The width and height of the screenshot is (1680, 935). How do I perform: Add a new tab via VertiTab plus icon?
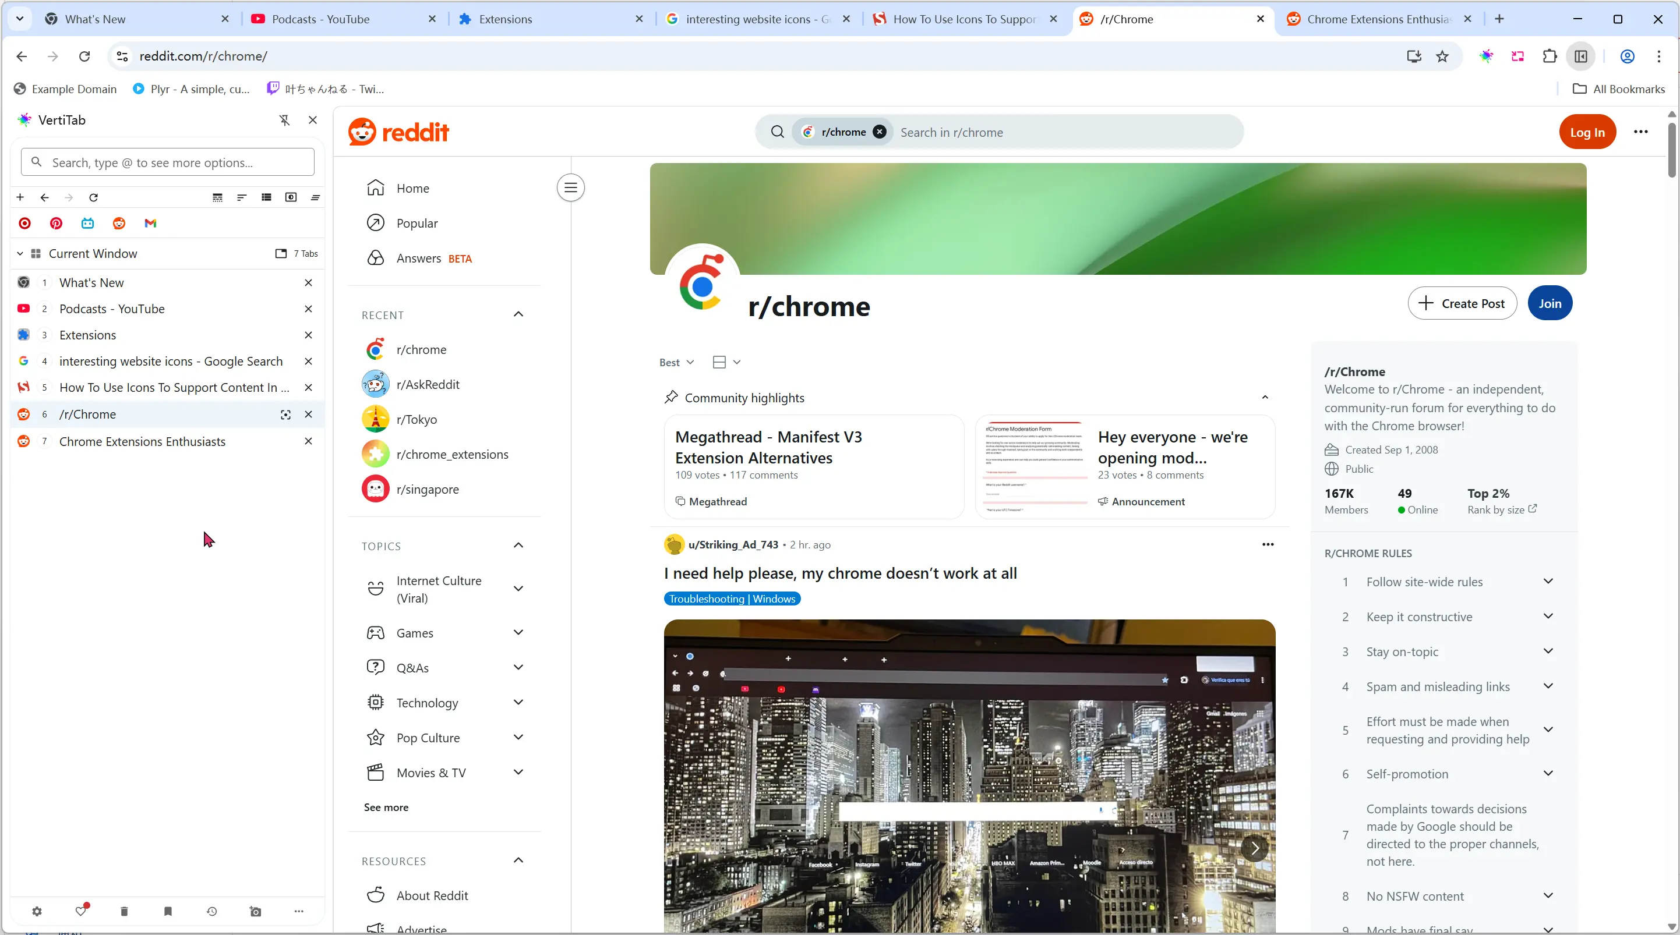pyautogui.click(x=20, y=197)
